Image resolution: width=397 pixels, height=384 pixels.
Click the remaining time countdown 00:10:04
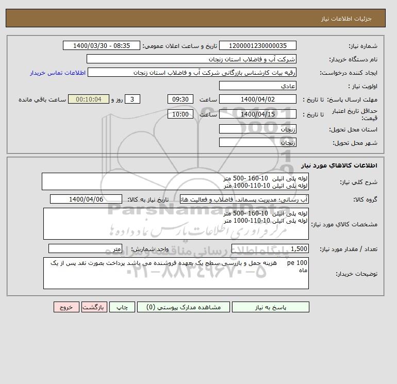point(89,99)
